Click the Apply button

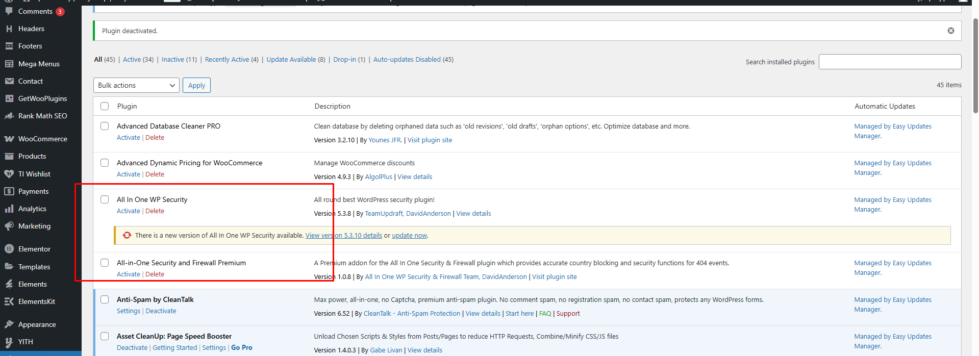(x=196, y=85)
